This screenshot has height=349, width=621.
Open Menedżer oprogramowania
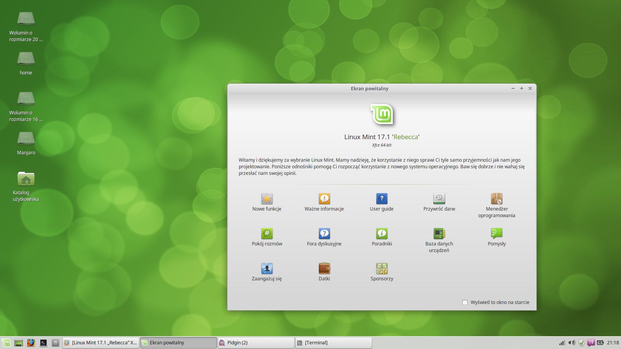(x=496, y=199)
